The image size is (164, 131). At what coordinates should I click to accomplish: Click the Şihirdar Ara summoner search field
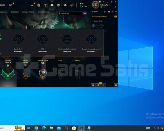point(70,13)
